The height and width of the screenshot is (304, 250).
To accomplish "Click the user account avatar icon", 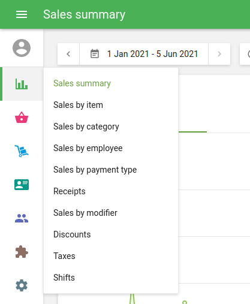I will (22, 48).
